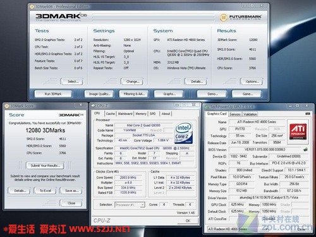Launch the Demo from 3DMark06
This screenshot has height=237, width=316.
click(212, 94)
